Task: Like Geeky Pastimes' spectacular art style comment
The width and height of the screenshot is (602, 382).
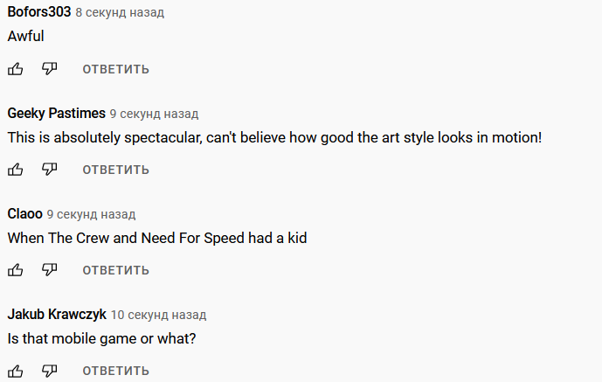Action: coord(16,170)
